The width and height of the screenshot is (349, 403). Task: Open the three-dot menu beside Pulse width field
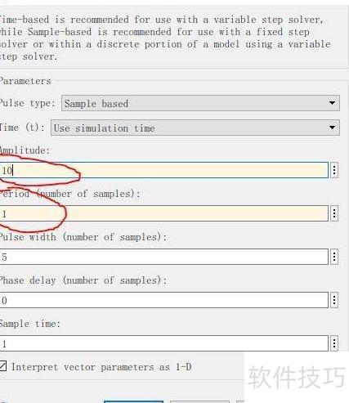tap(334, 257)
